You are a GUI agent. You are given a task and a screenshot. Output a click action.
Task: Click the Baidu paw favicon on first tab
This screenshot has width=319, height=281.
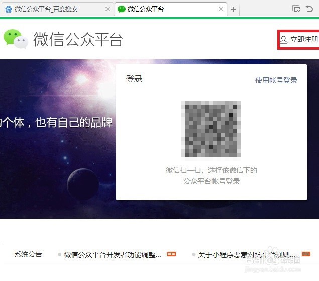[9, 9]
